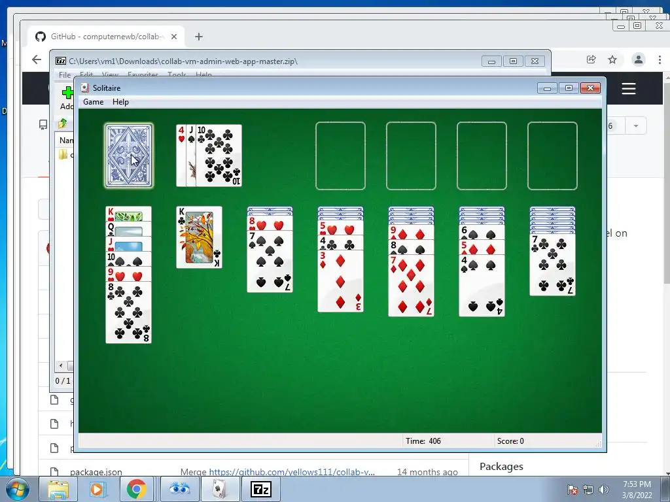Select the 9 of diamonds in fifth column
The height and width of the screenshot is (502, 670).
(x=411, y=233)
